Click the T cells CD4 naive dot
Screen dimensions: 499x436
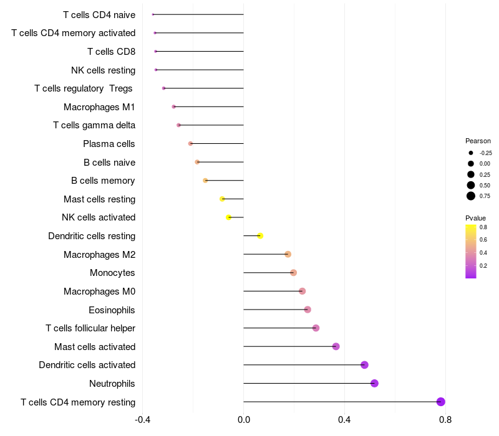pos(153,14)
